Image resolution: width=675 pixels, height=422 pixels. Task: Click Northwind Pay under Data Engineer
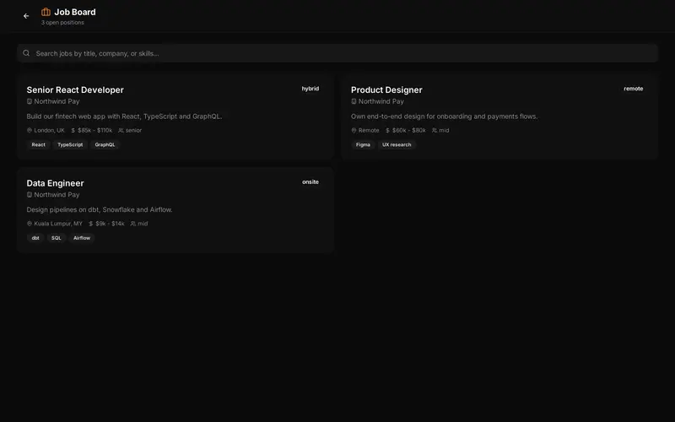coord(57,195)
